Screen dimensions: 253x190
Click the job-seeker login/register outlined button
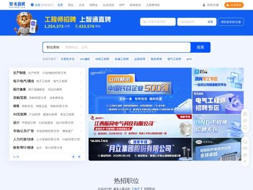point(231,22)
